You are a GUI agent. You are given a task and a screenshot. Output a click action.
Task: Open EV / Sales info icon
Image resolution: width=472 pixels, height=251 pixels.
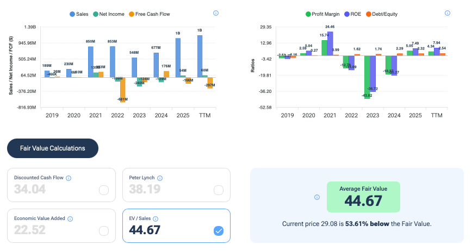(x=156, y=219)
